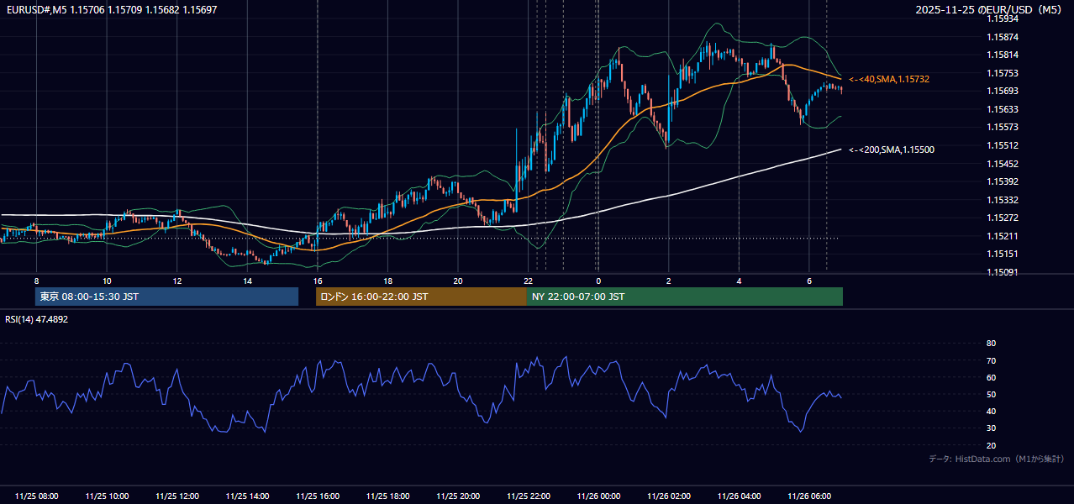Viewport: 1074px width, 504px height.
Task: Click hour label 12 under the price chart
Action: click(177, 281)
